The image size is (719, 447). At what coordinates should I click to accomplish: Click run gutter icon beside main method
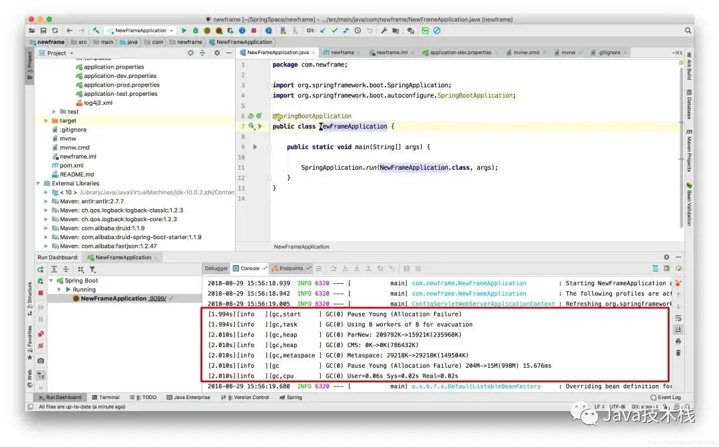256,147
